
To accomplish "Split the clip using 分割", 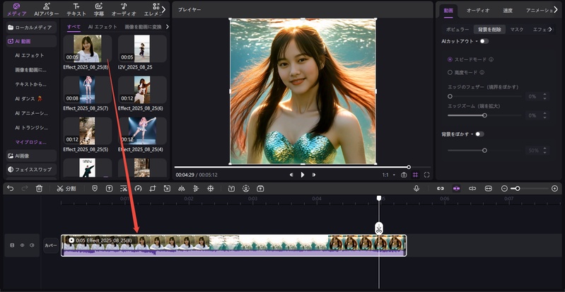I will [66, 189].
